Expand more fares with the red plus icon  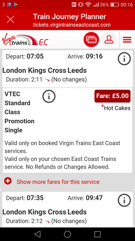8,181
